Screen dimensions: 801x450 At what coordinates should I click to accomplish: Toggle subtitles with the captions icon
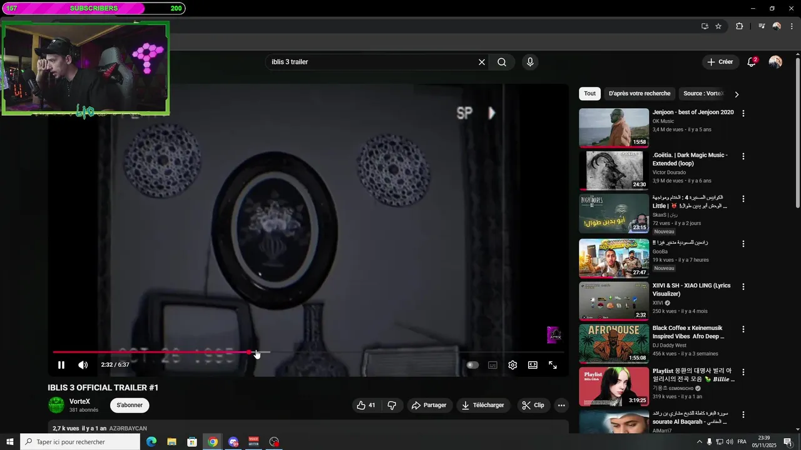[492, 365]
